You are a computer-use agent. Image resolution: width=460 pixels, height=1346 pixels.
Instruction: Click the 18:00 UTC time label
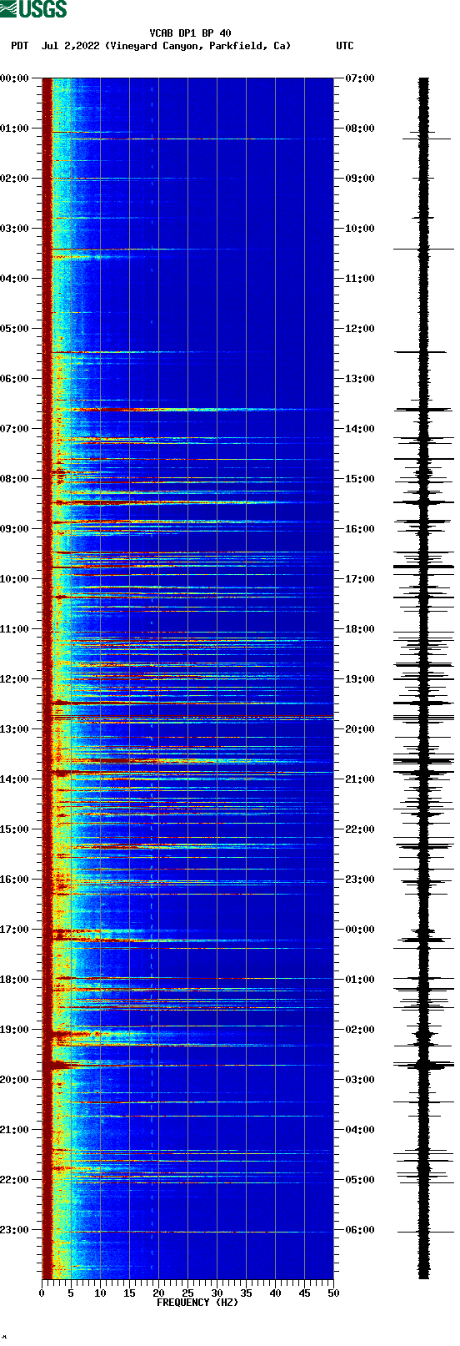pos(360,629)
